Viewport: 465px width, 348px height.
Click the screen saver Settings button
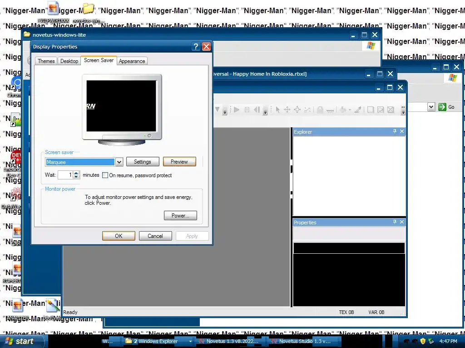[x=142, y=162]
